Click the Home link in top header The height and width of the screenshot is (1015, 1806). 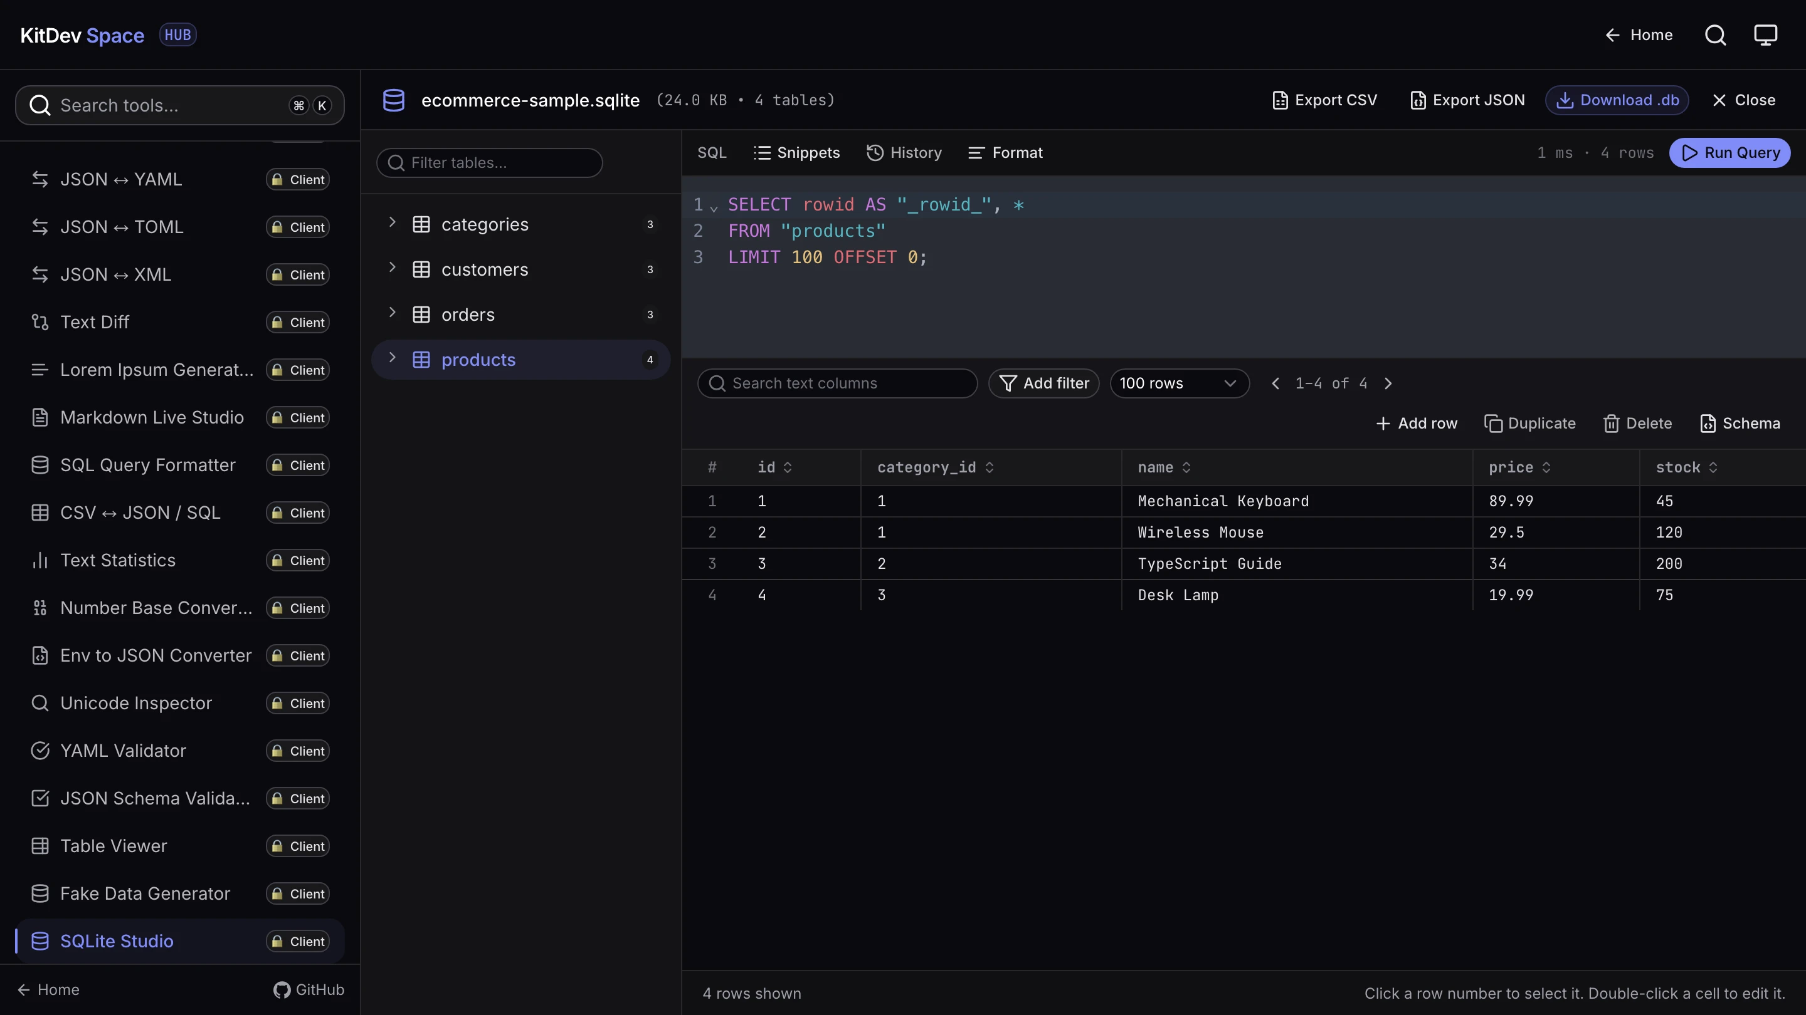click(1639, 35)
